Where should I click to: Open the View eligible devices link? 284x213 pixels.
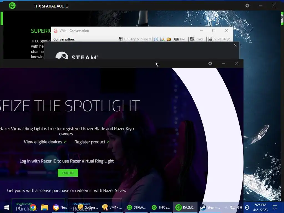click(x=45, y=142)
